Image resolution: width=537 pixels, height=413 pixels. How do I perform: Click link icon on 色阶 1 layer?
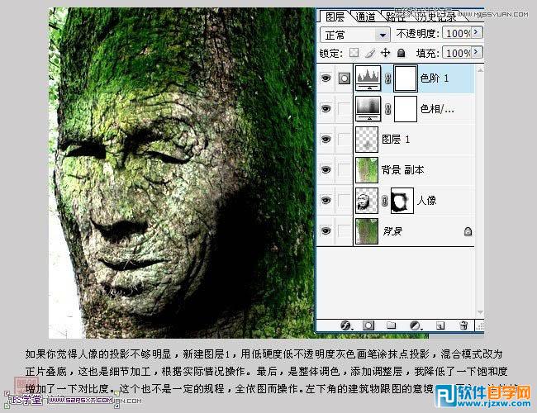click(x=387, y=78)
